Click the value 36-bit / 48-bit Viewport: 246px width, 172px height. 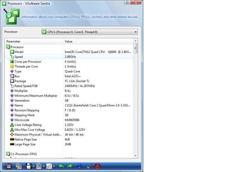(74, 134)
